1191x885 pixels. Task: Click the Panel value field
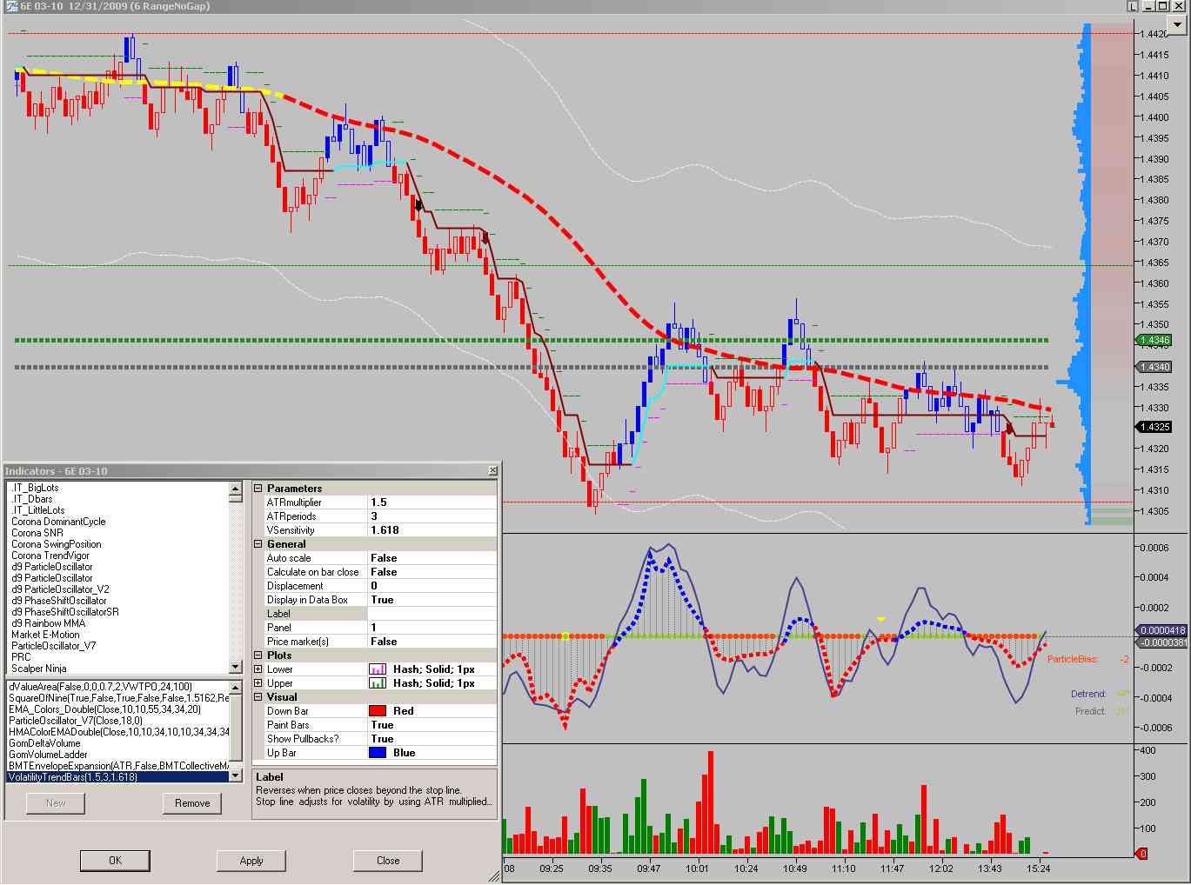(x=432, y=628)
